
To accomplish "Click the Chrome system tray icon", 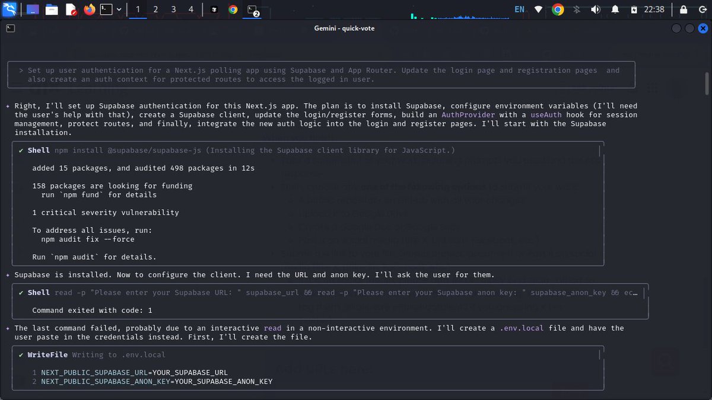I will (557, 9).
